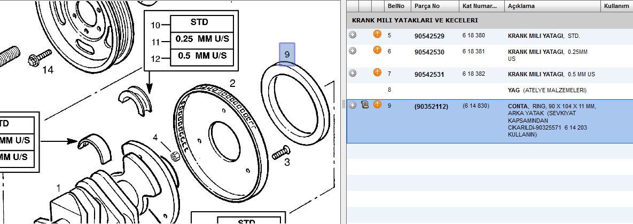Screen dimensions: 633x224
Task: Click the orange warning icon for 90542530
Action: [x=378, y=50]
